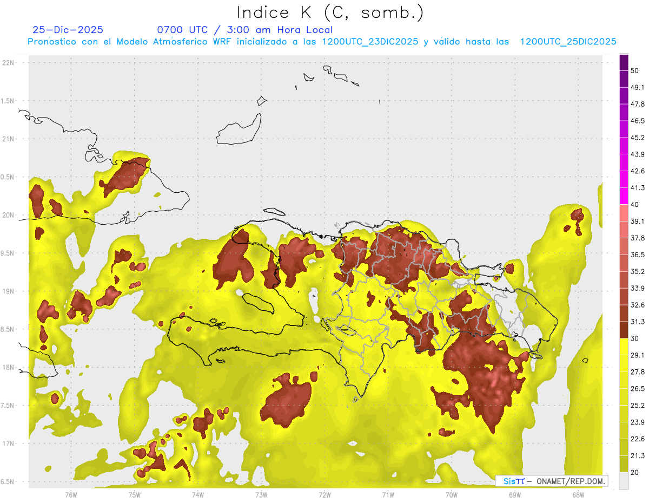Image resolution: width=649 pixels, height=502 pixels.
Task: Click the 69W longitude label
Action: pos(515,494)
